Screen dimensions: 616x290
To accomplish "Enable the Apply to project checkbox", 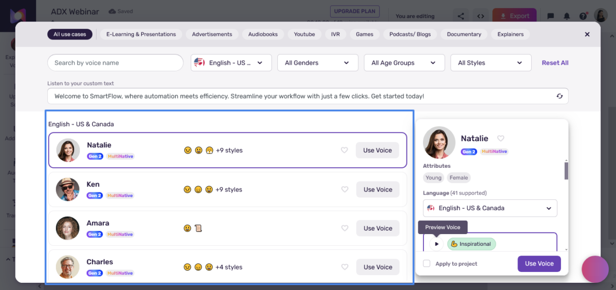I will [427, 264].
